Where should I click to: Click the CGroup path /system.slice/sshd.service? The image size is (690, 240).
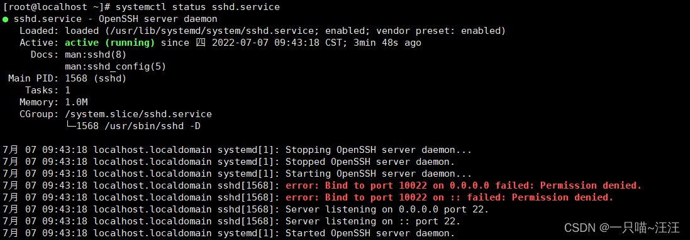click(x=138, y=114)
